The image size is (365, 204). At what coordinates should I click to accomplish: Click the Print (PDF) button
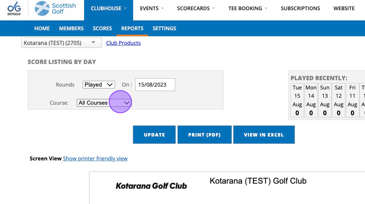pyautogui.click(x=204, y=135)
